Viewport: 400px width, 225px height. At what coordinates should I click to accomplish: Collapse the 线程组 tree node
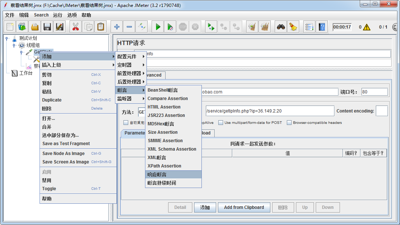14,45
